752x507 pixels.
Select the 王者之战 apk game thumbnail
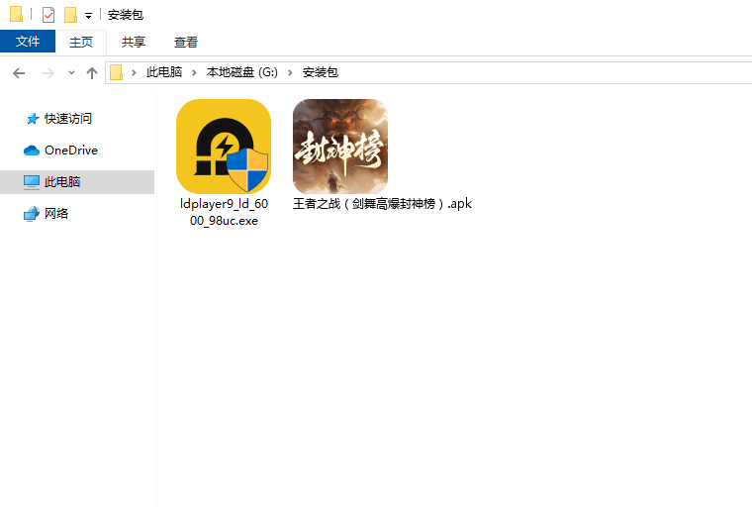coord(340,147)
